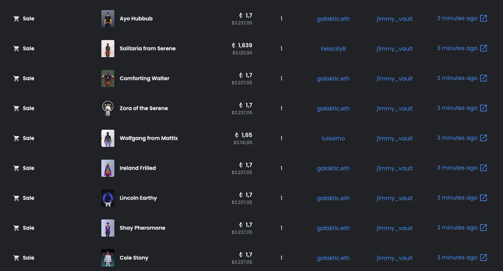Click '3 minutes ago' in Shay Pheromone row
The height and width of the screenshot is (271, 503).
click(x=457, y=228)
